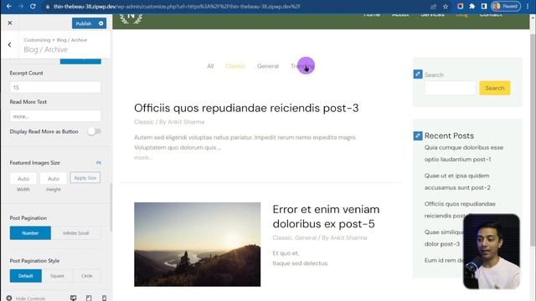Share this page using the share icon
536x301 pixels.
(434, 6)
